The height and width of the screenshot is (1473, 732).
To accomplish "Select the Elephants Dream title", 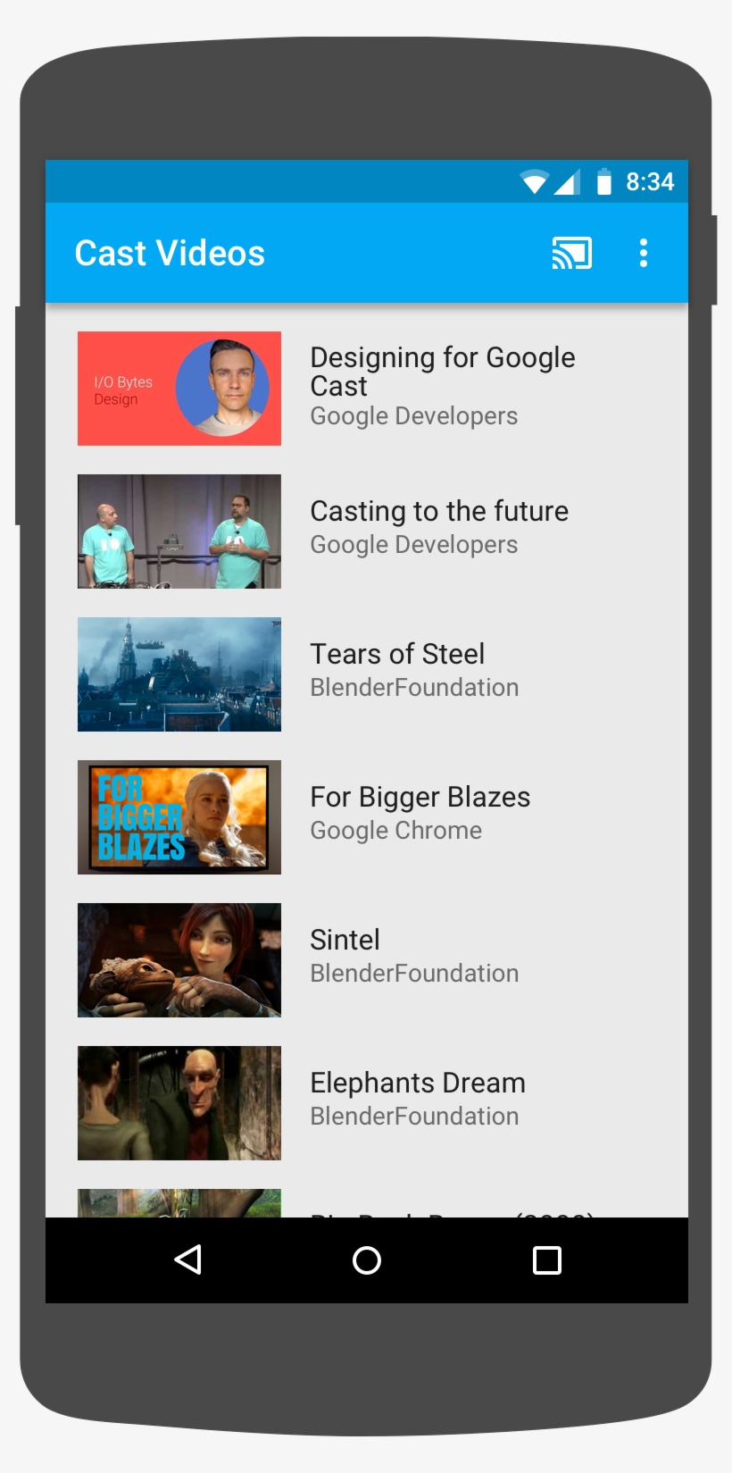I will (417, 1083).
